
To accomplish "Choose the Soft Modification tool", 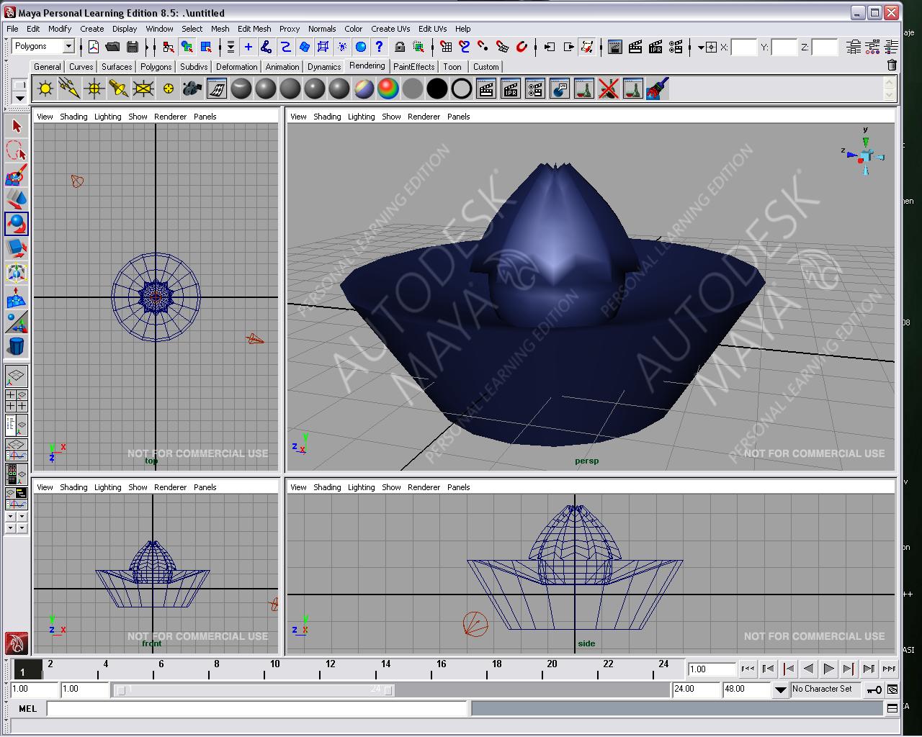I will [17, 298].
